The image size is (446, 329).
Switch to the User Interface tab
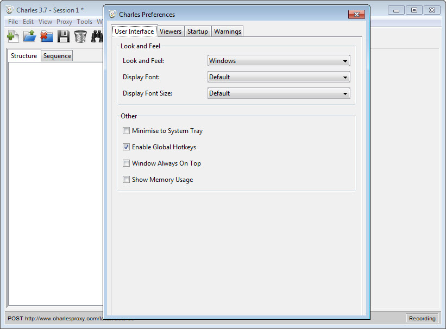[x=134, y=31]
